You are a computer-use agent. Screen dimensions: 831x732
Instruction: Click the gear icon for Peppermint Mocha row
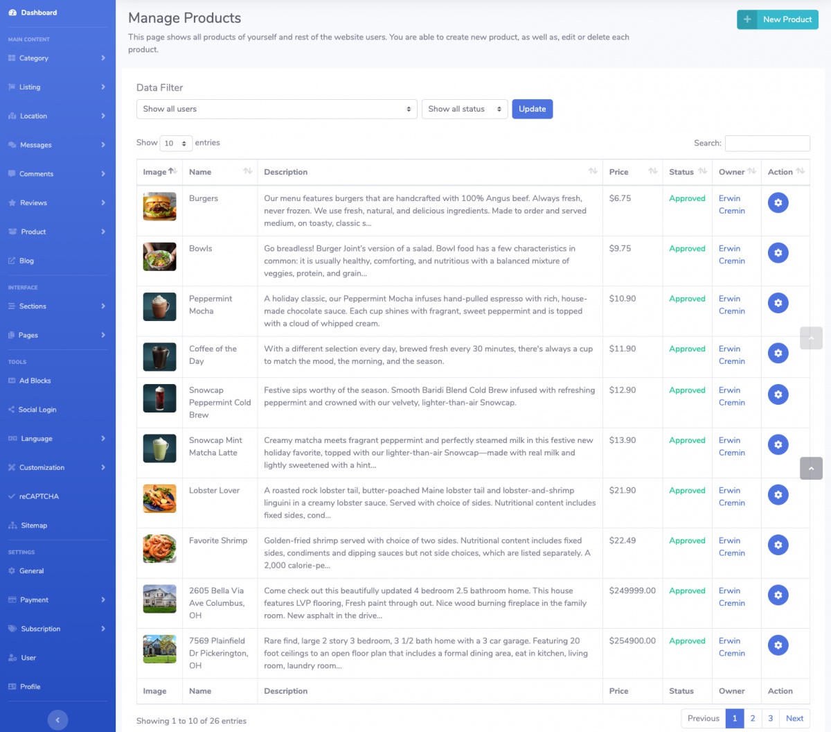pos(778,303)
